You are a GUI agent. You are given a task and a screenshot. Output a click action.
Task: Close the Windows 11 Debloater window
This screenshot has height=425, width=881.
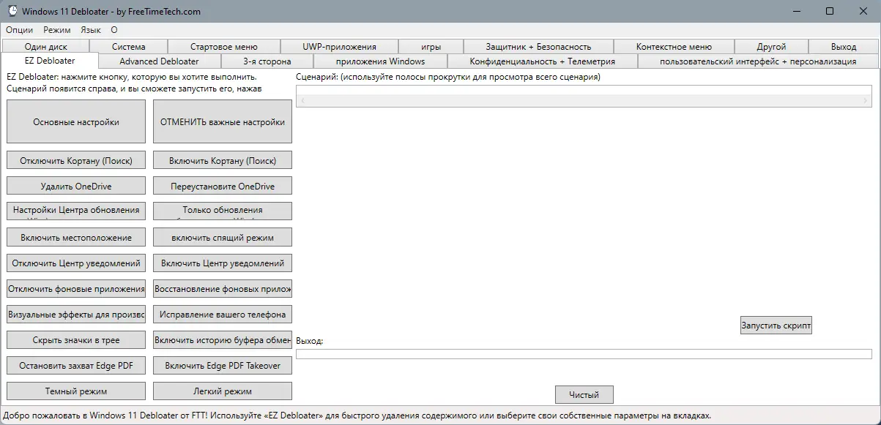tap(863, 11)
